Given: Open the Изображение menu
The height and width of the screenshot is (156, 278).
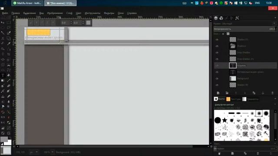Looking at the screenshot, I should [55, 13].
